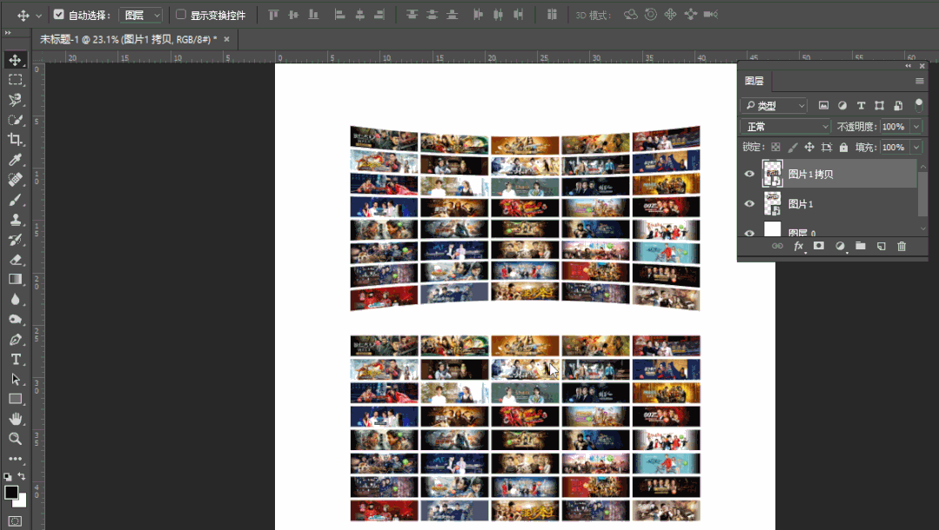Enable the 显示变换控件 checkbox
This screenshot has width=939, height=530.
(x=181, y=15)
